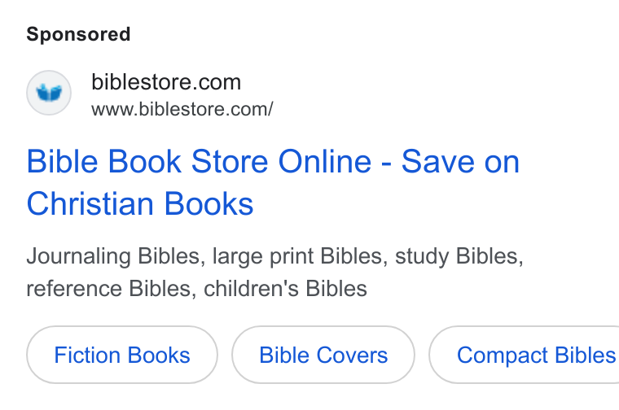Click 'Christian Books' in the headline's second line
The image size is (619, 410).
coord(140,204)
